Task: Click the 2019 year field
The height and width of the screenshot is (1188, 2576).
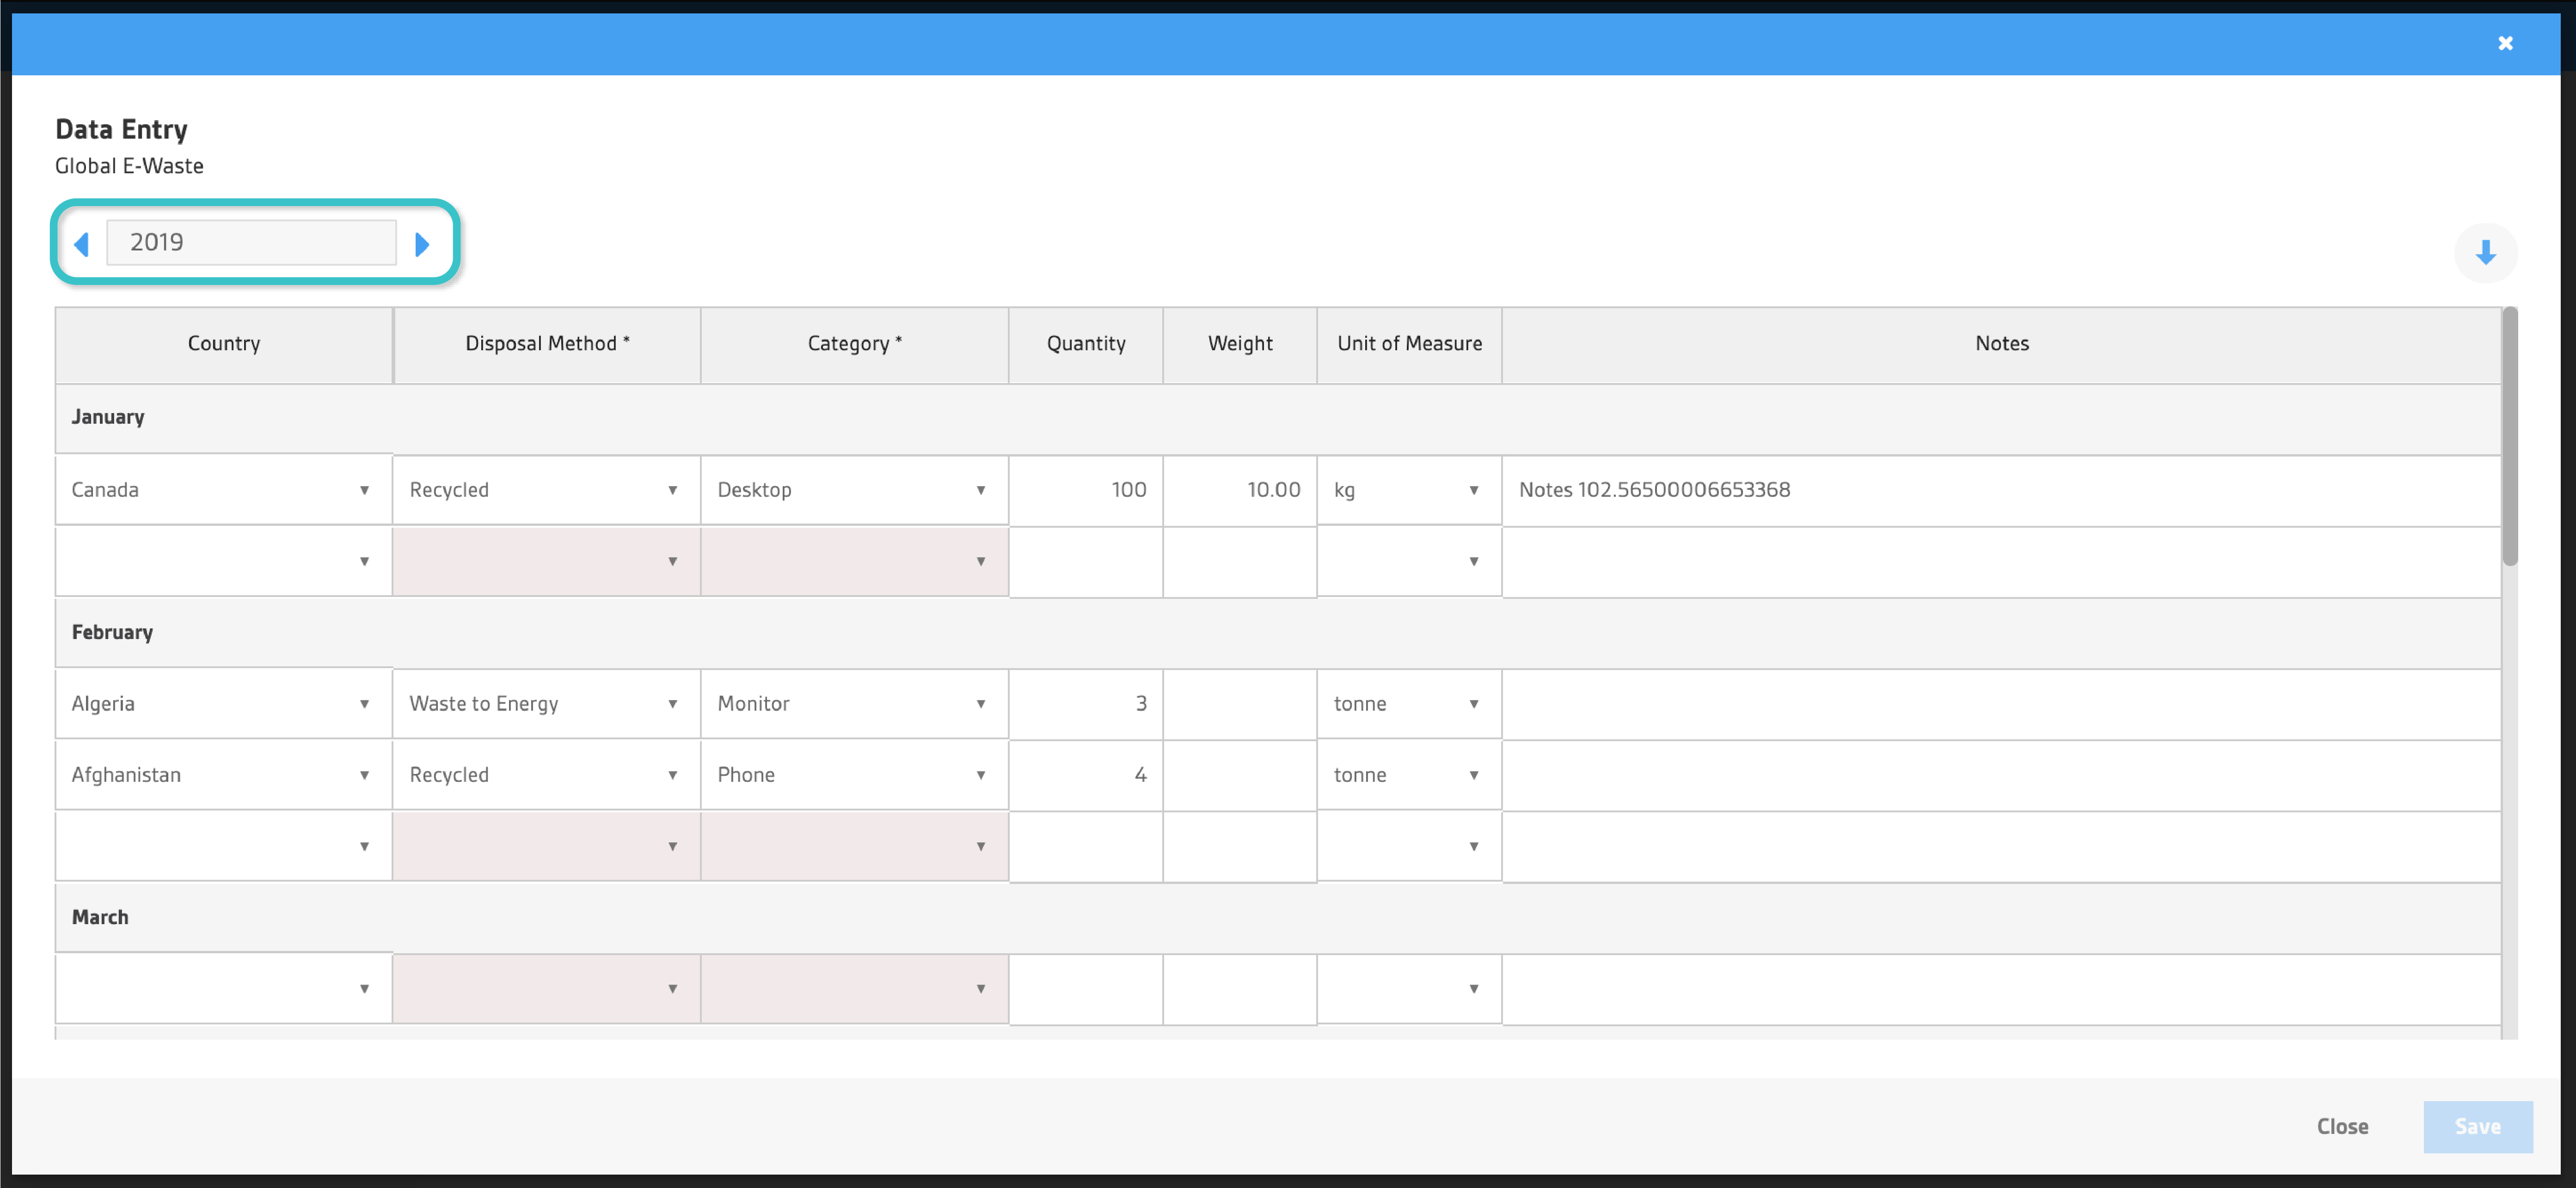Action: (x=251, y=242)
